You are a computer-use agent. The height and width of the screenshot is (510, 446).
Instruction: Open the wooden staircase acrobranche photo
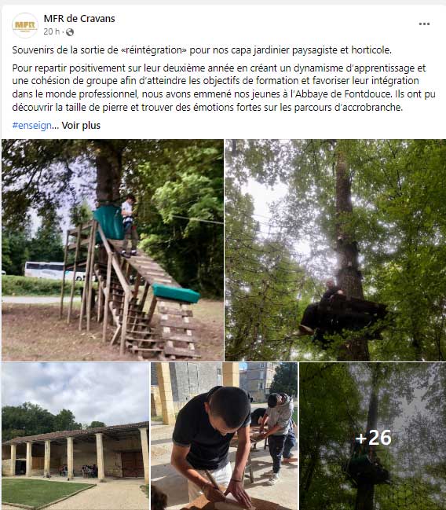112,250
